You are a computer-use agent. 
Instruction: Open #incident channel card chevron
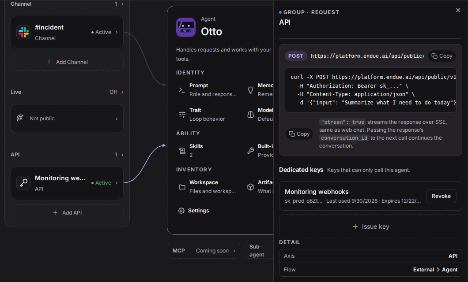click(117, 32)
